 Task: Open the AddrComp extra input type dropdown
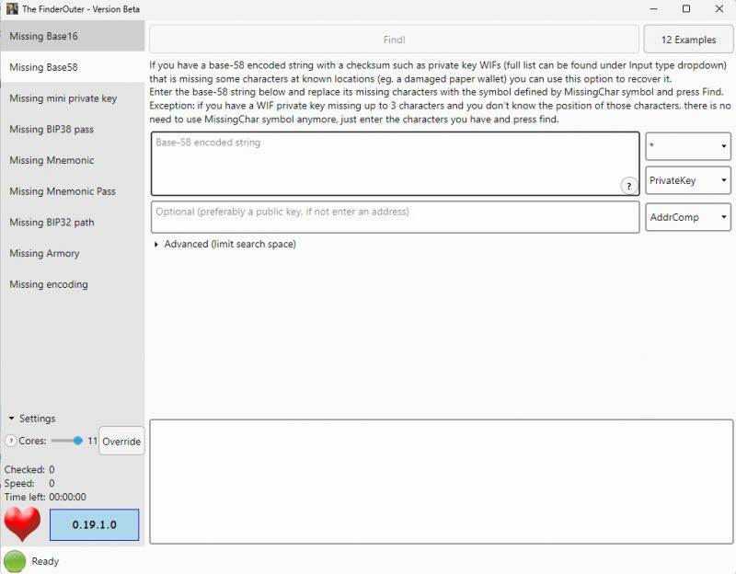(688, 217)
